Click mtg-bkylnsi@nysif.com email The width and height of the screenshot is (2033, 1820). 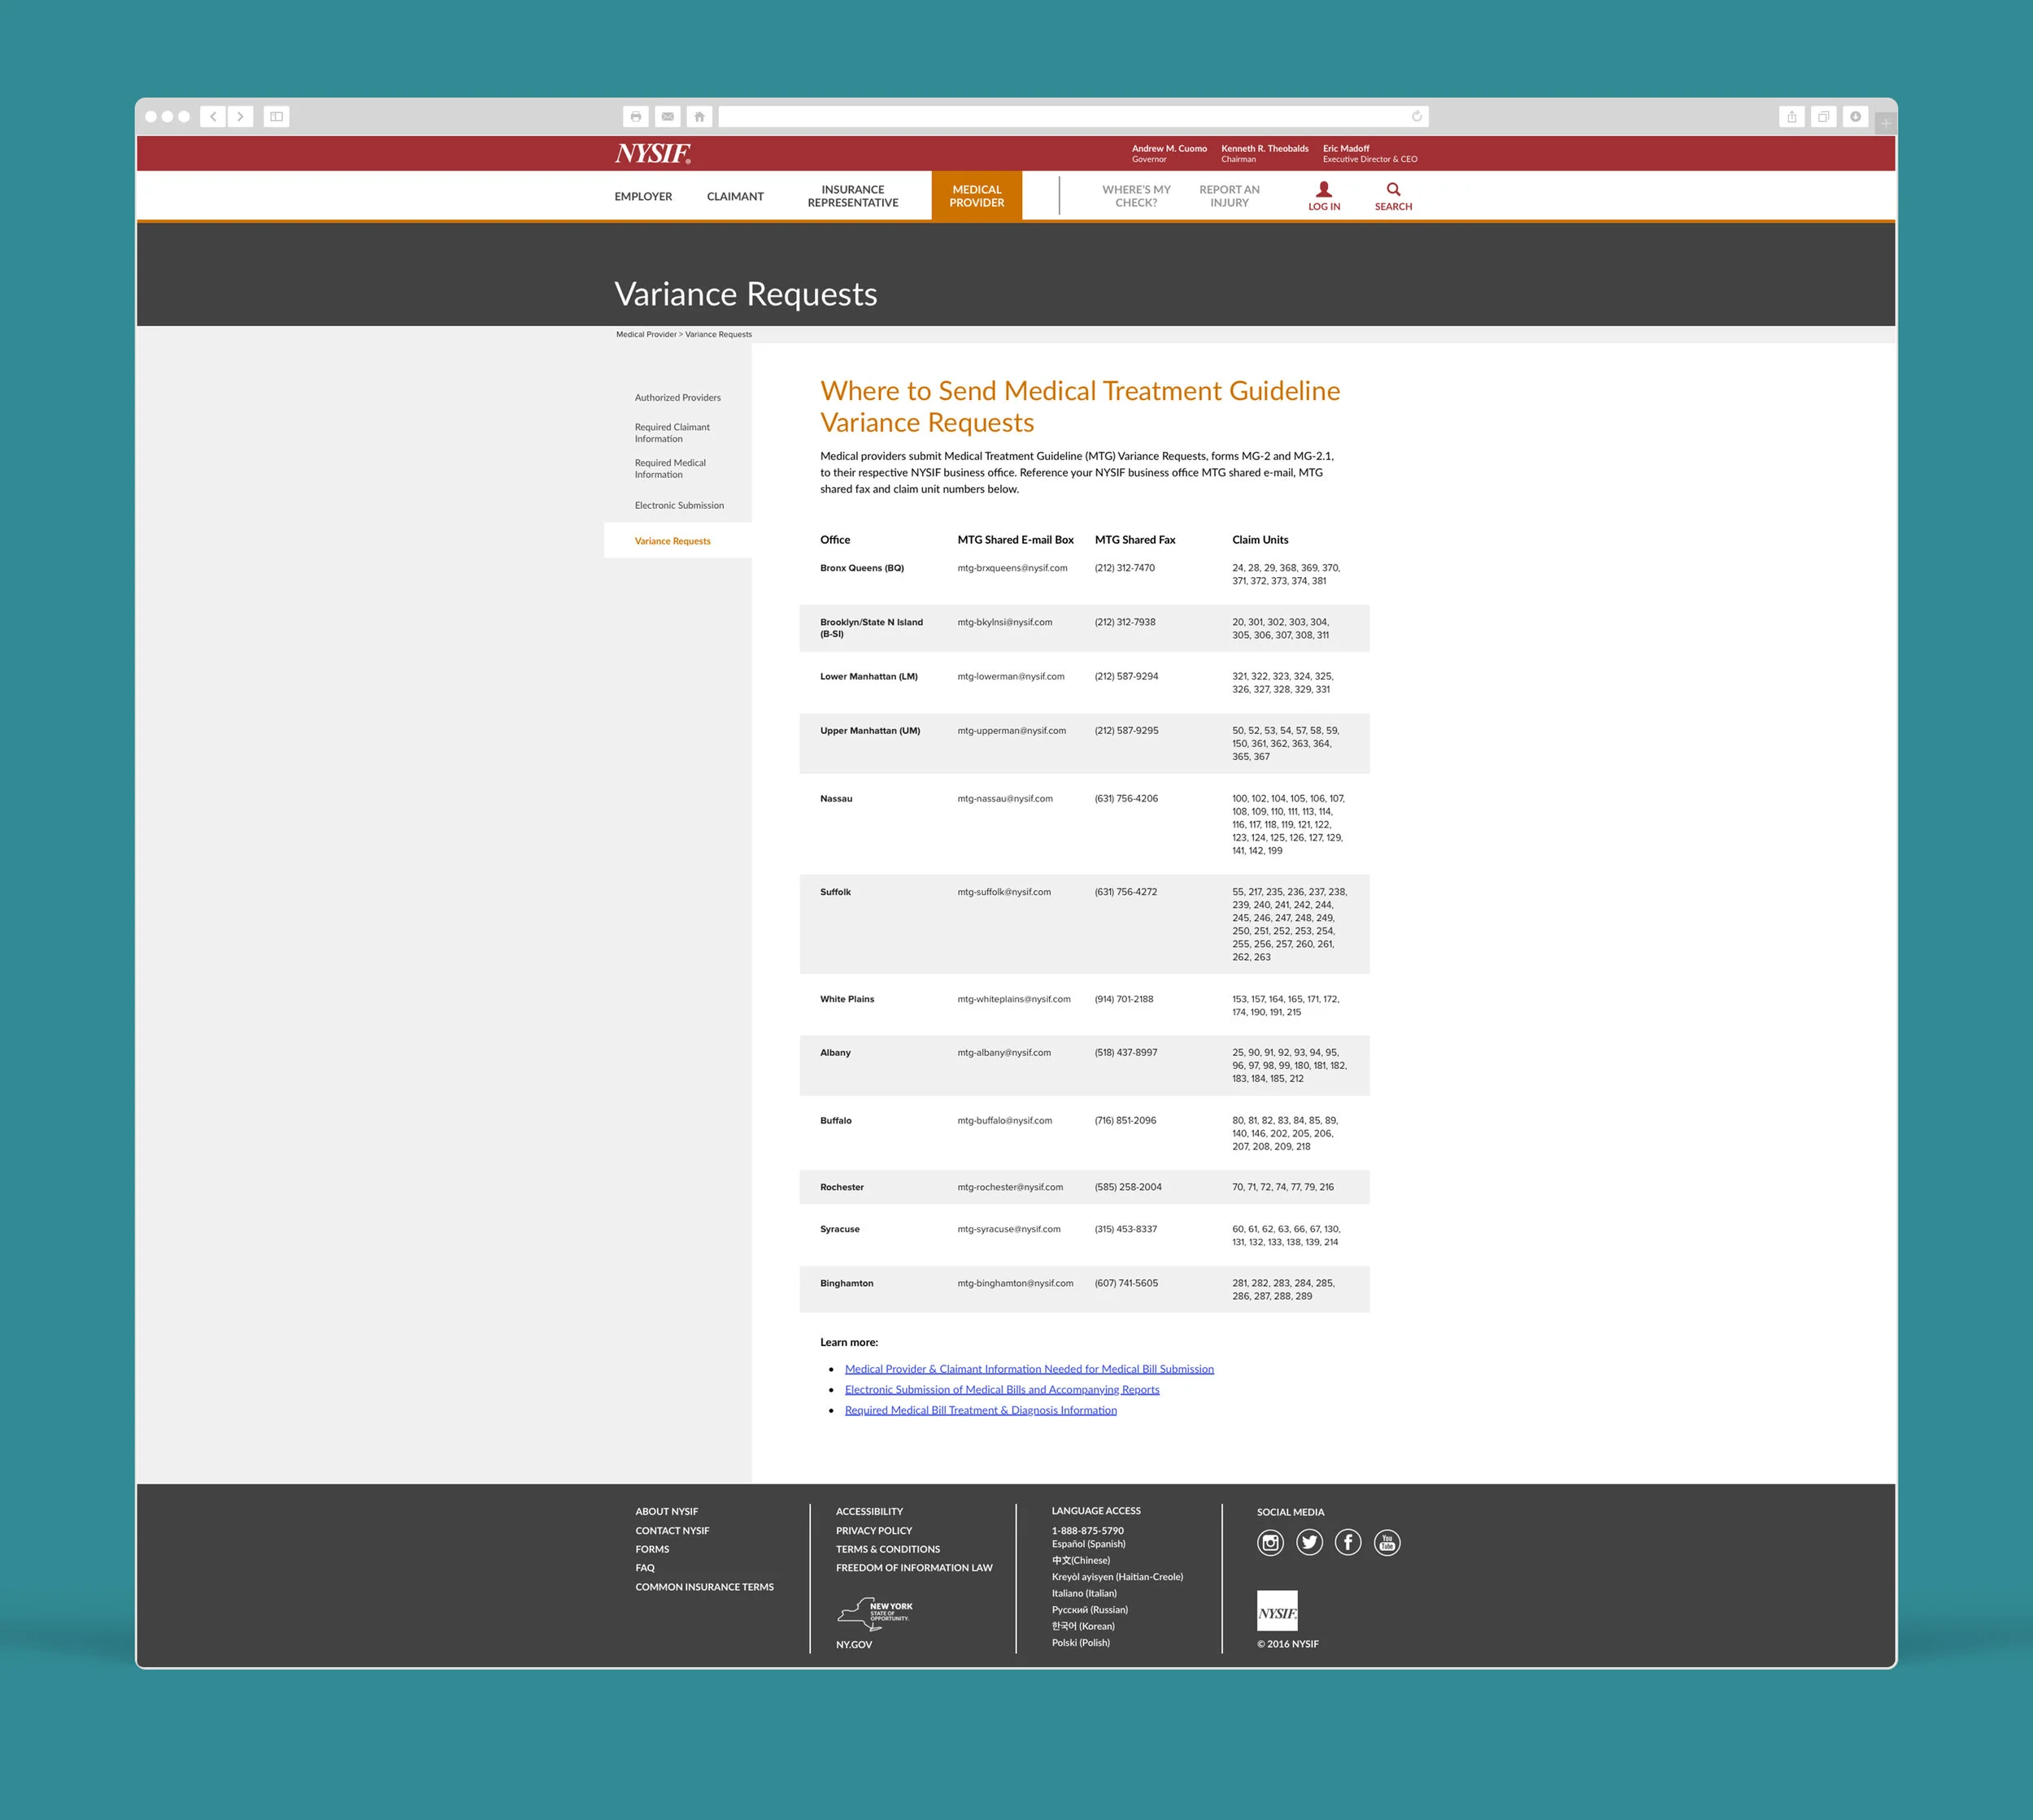click(1004, 622)
